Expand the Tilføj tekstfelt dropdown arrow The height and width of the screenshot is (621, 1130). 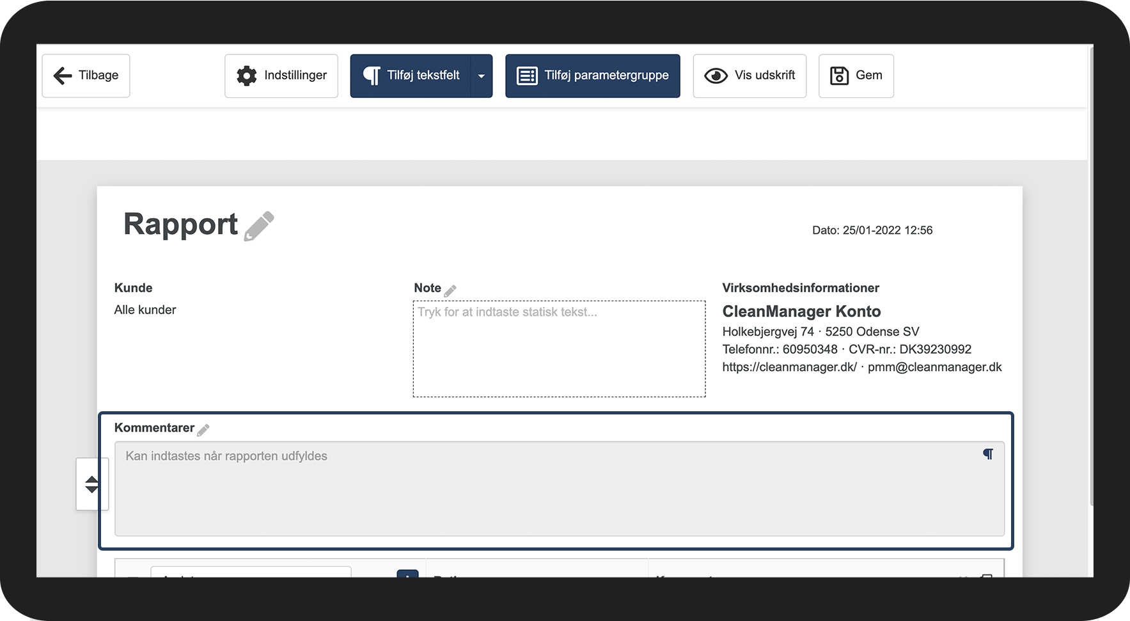tap(482, 75)
